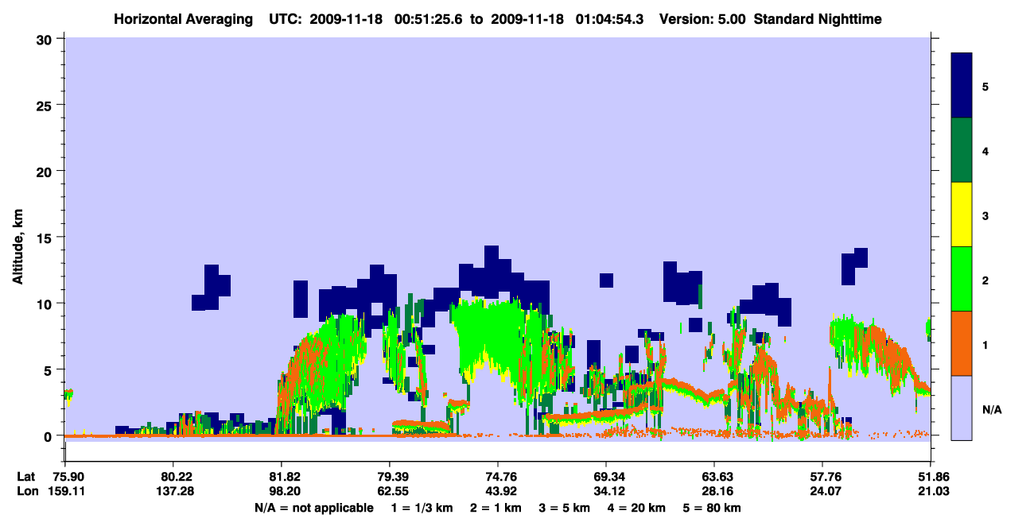Click the altitude tick label '15'
1034x530 pixels.
(46, 238)
